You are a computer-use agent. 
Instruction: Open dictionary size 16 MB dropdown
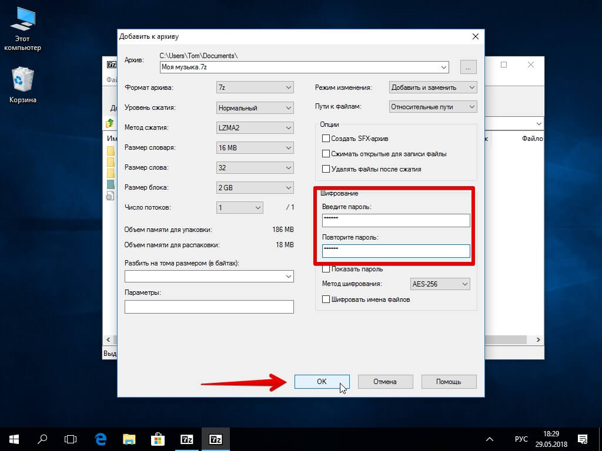coord(255,147)
